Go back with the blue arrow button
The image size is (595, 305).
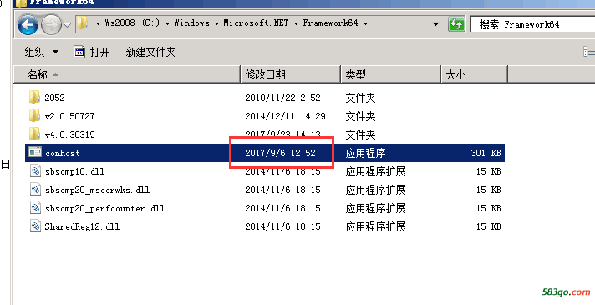28,25
